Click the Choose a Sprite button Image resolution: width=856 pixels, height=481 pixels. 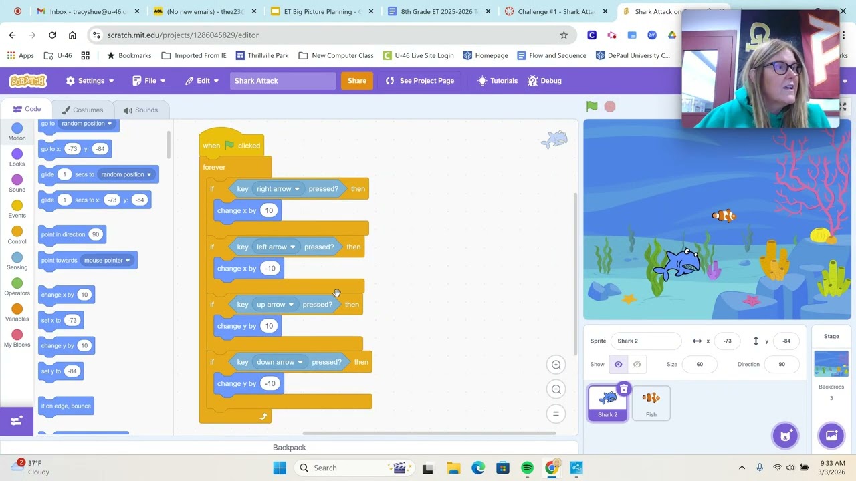[x=786, y=435]
